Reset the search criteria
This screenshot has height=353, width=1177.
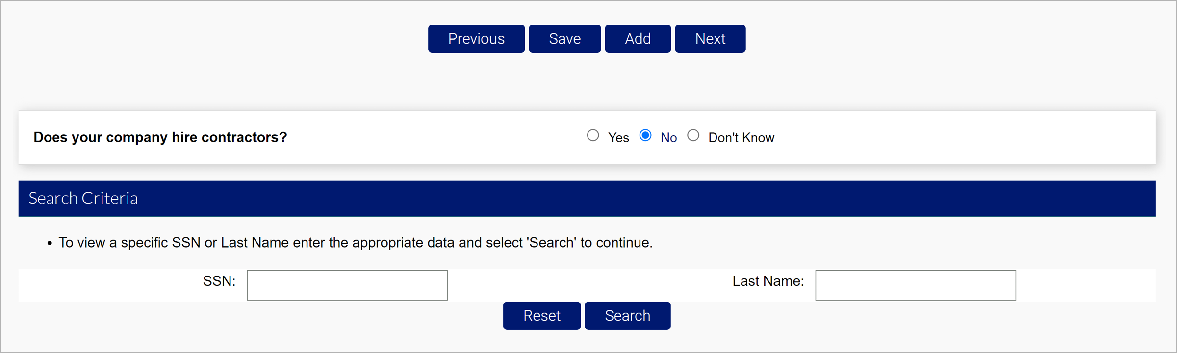tap(541, 316)
